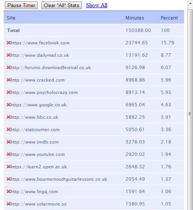This screenshot has width=193, height=210.
Task: Delete imdb.com entry via red X
Action: click(9, 142)
